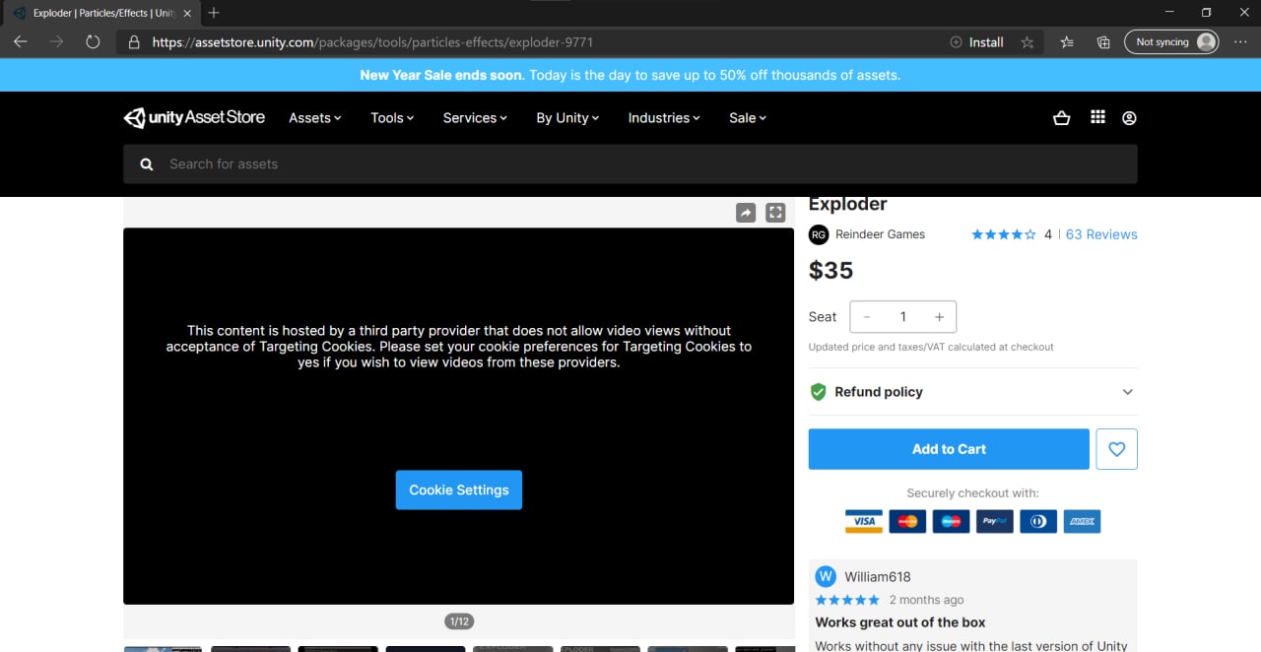The image size is (1261, 652).
Task: Click the browser back arrow
Action: coord(21,42)
